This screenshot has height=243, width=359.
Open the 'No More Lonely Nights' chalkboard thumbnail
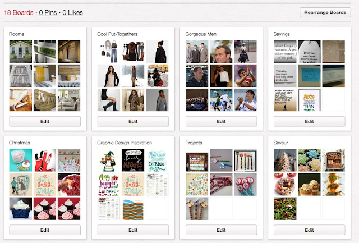133,160
